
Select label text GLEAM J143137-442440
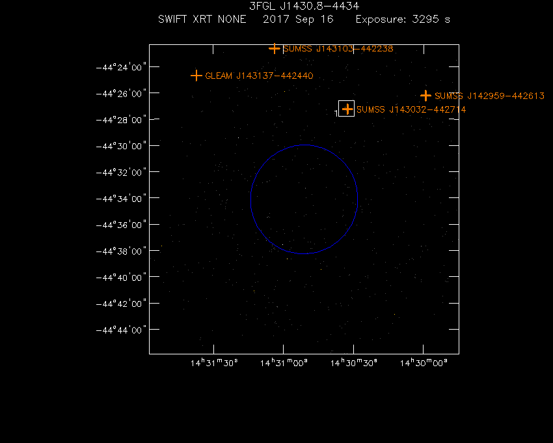tap(259, 76)
